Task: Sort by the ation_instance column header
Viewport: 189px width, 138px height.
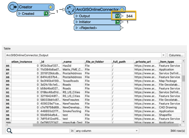Action: [x=26, y=62]
